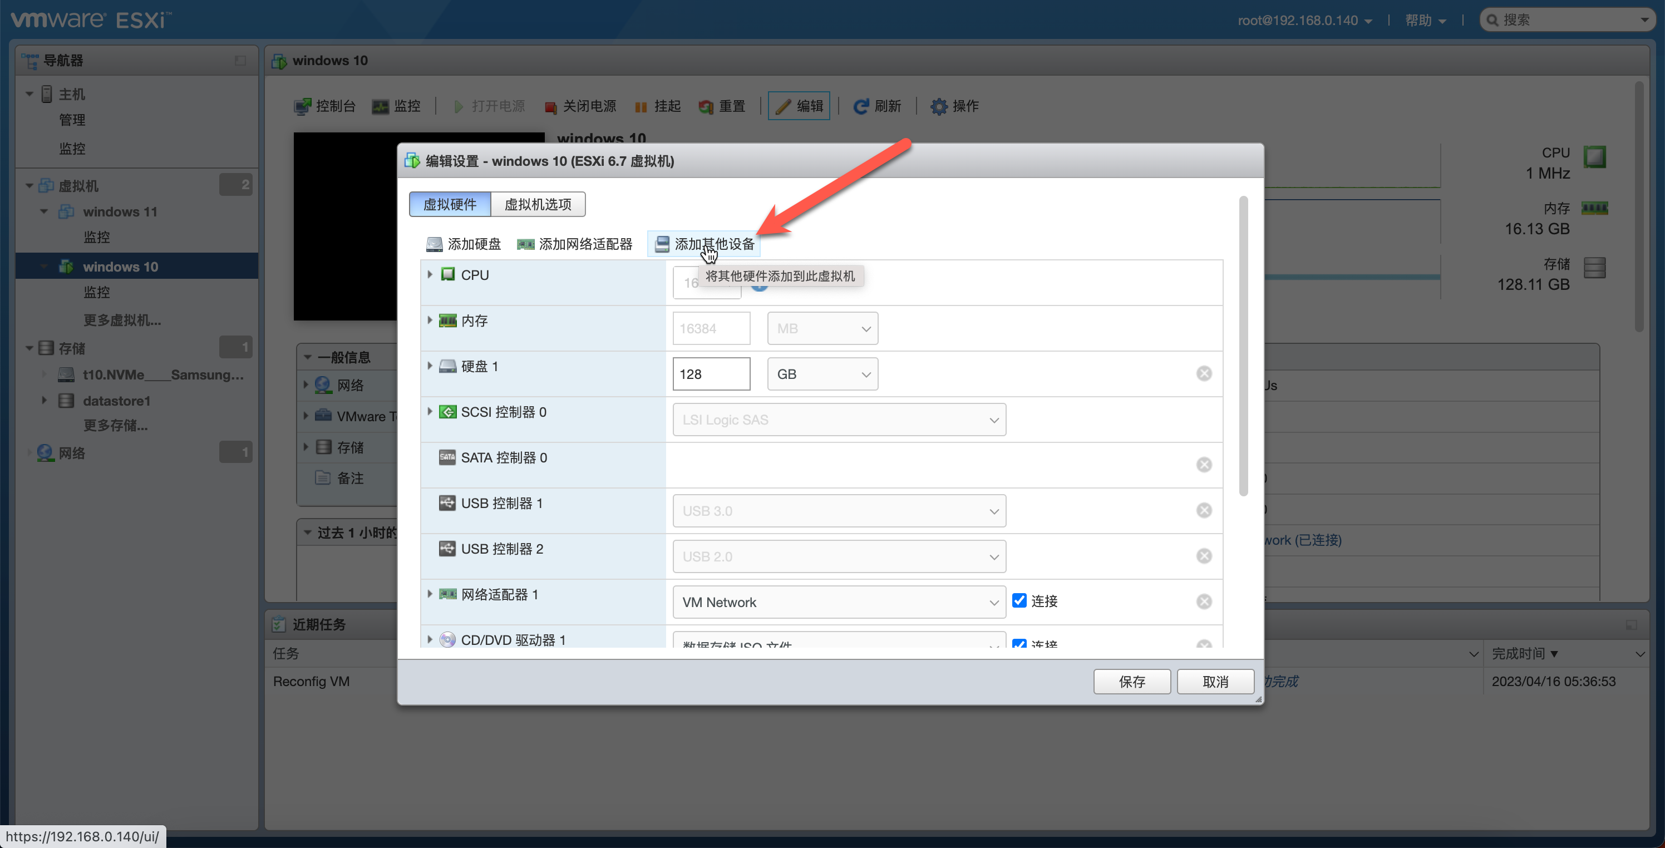Image resolution: width=1665 pixels, height=848 pixels.
Task: Click Edit (编辑) pencil button
Action: click(x=799, y=106)
